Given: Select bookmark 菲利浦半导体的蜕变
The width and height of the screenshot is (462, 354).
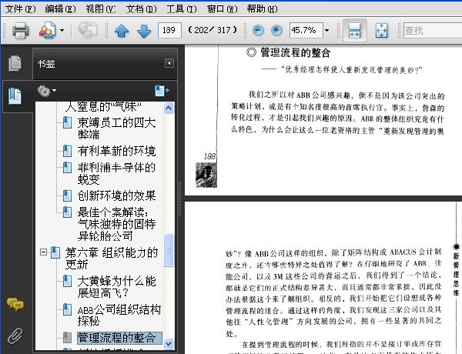Looking at the screenshot, I should [x=116, y=173].
